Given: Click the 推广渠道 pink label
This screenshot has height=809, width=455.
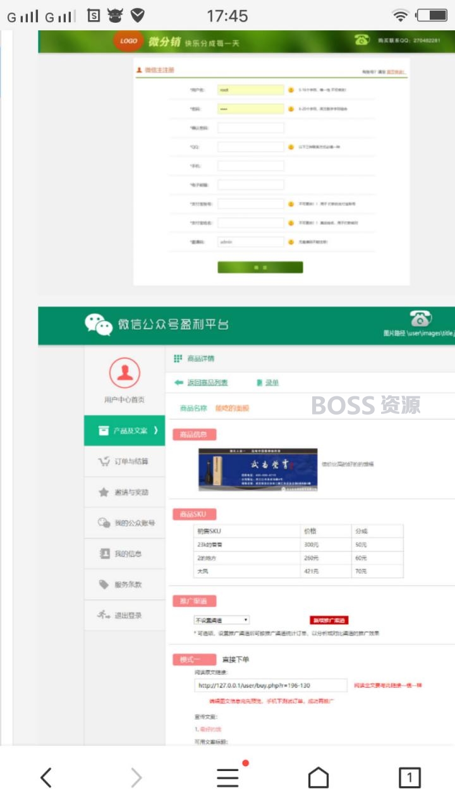Looking at the screenshot, I should 194,600.
